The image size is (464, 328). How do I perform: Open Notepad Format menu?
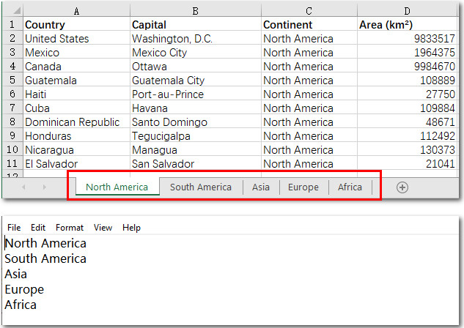70,228
